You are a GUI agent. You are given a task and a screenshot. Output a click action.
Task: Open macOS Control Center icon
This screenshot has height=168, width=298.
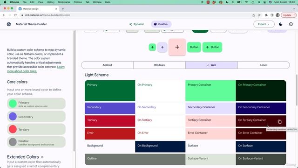pos(264,2)
